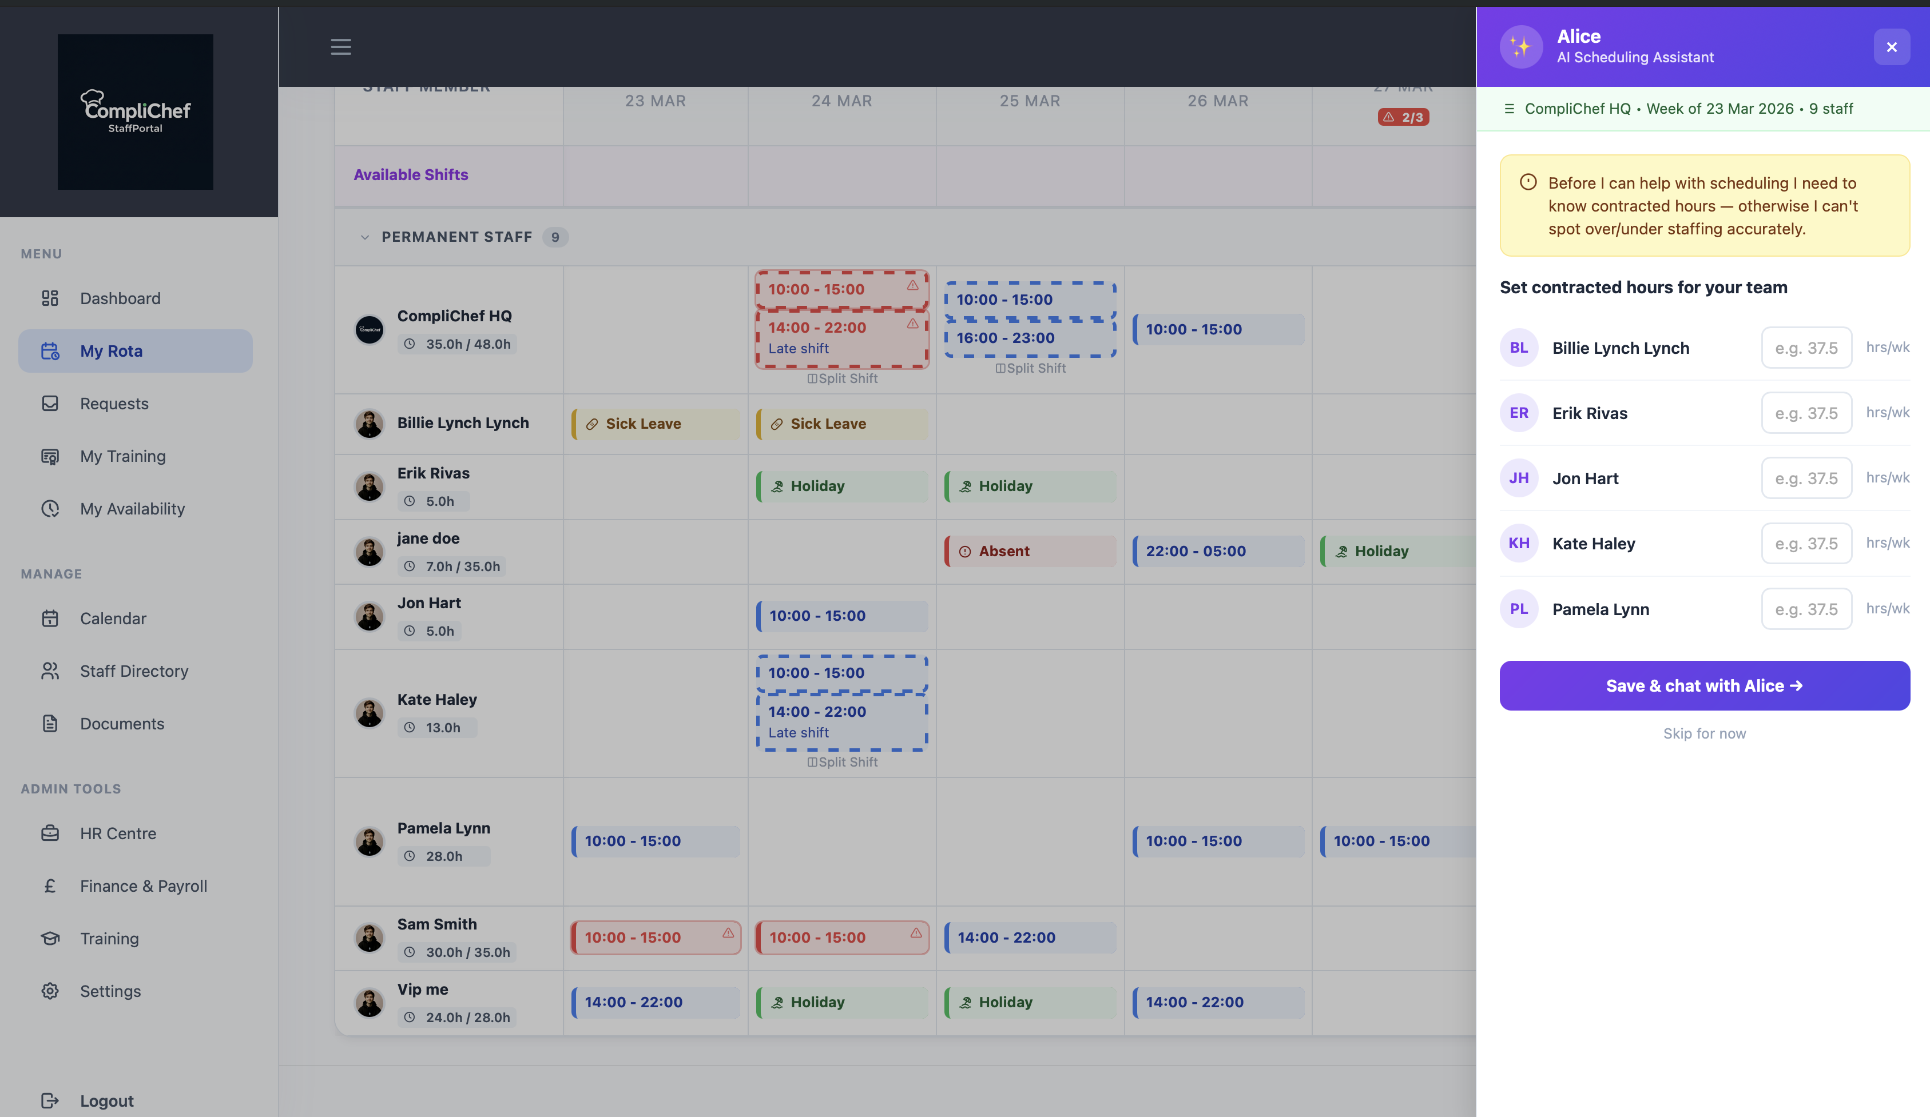Viewport: 1930px width, 1117px height.
Task: Click Save & chat with Alice
Action: tap(1703, 685)
